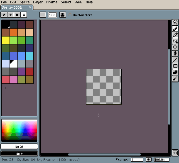Pick the yellow palette swatch
This screenshot has height=163, width=179.
6,40
